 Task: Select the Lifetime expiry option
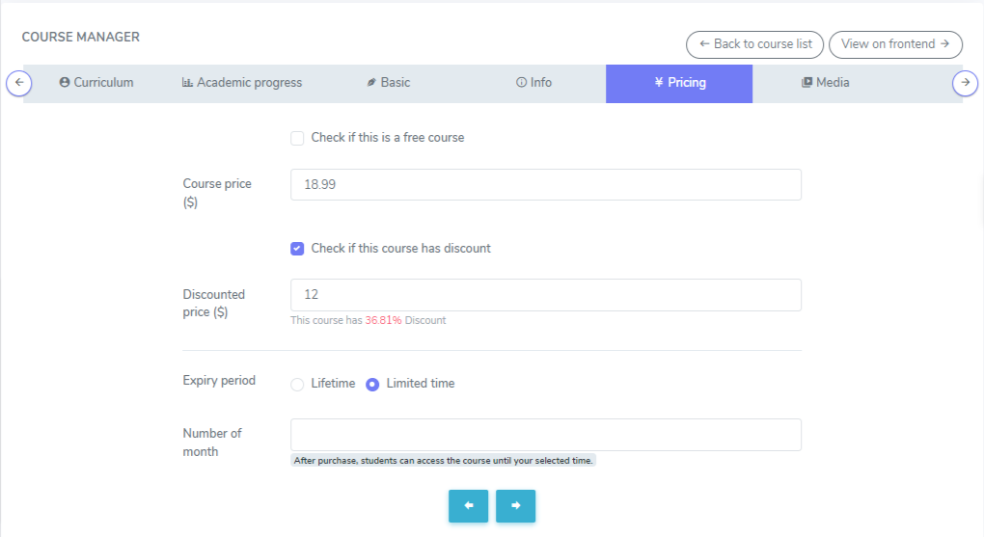297,384
